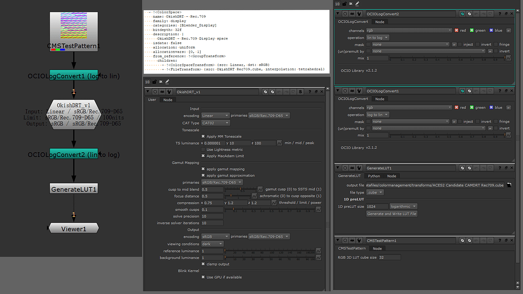Enable the invert checkbox on OCIOLogConvert1 mask

point(477,121)
